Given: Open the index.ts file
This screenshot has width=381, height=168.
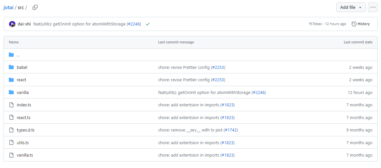Looking at the screenshot, I should click(x=24, y=105).
